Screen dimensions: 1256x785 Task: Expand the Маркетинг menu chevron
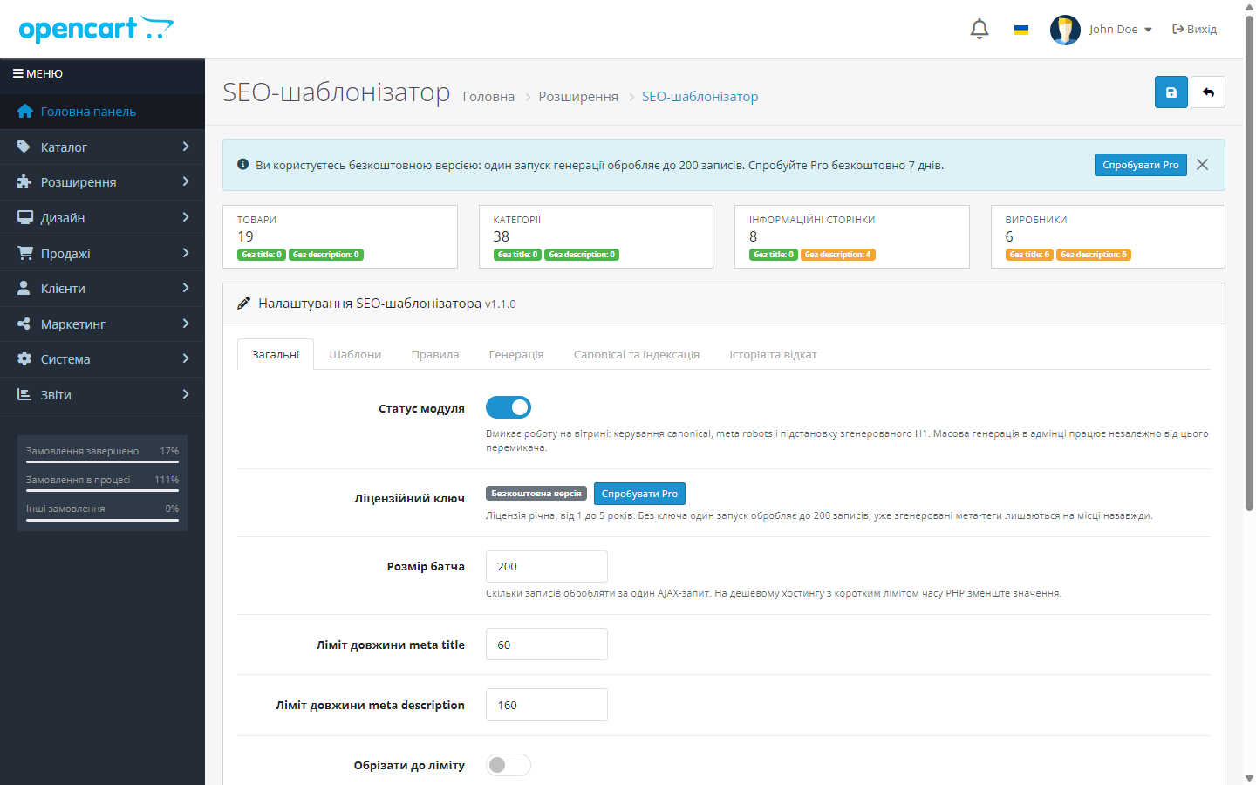coord(186,324)
